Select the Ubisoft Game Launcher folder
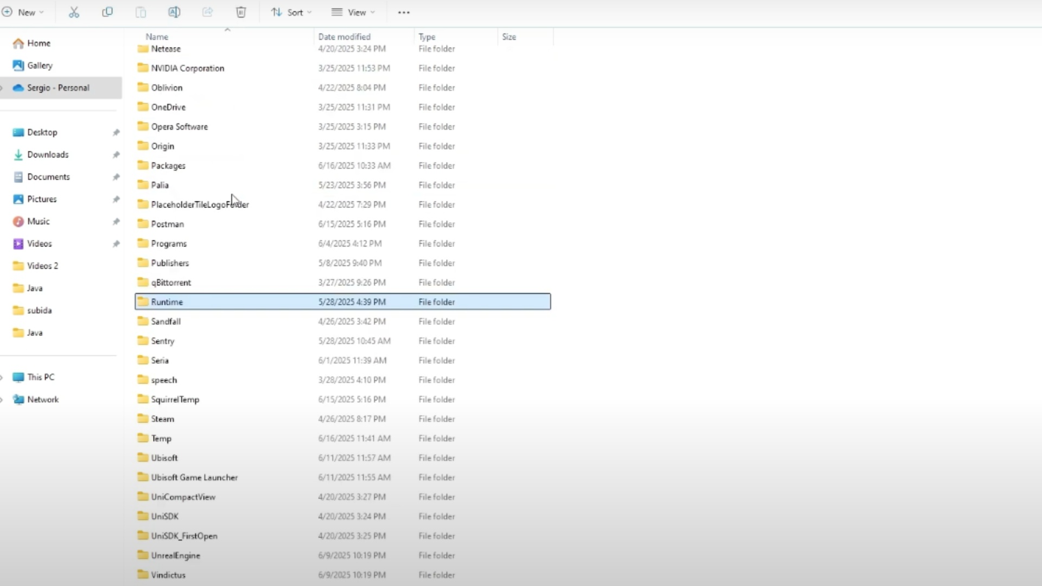Screen dimensions: 1042x586 tap(342, 477)
